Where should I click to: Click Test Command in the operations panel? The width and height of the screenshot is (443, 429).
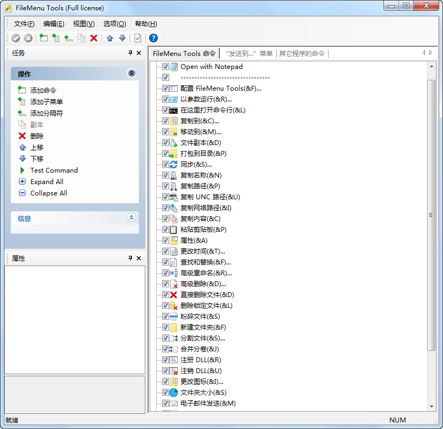pos(54,170)
